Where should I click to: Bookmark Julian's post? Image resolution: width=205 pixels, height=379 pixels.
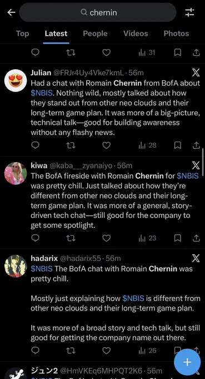pos(178,145)
